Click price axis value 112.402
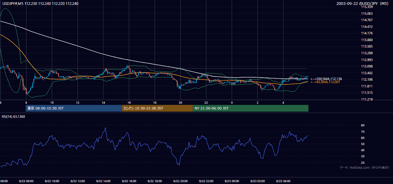Viewport: 393px width, 184px height. pos(367,73)
